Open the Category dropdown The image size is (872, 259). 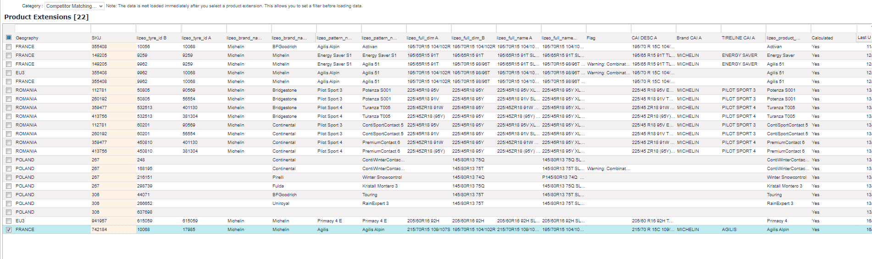pyautogui.click(x=74, y=6)
